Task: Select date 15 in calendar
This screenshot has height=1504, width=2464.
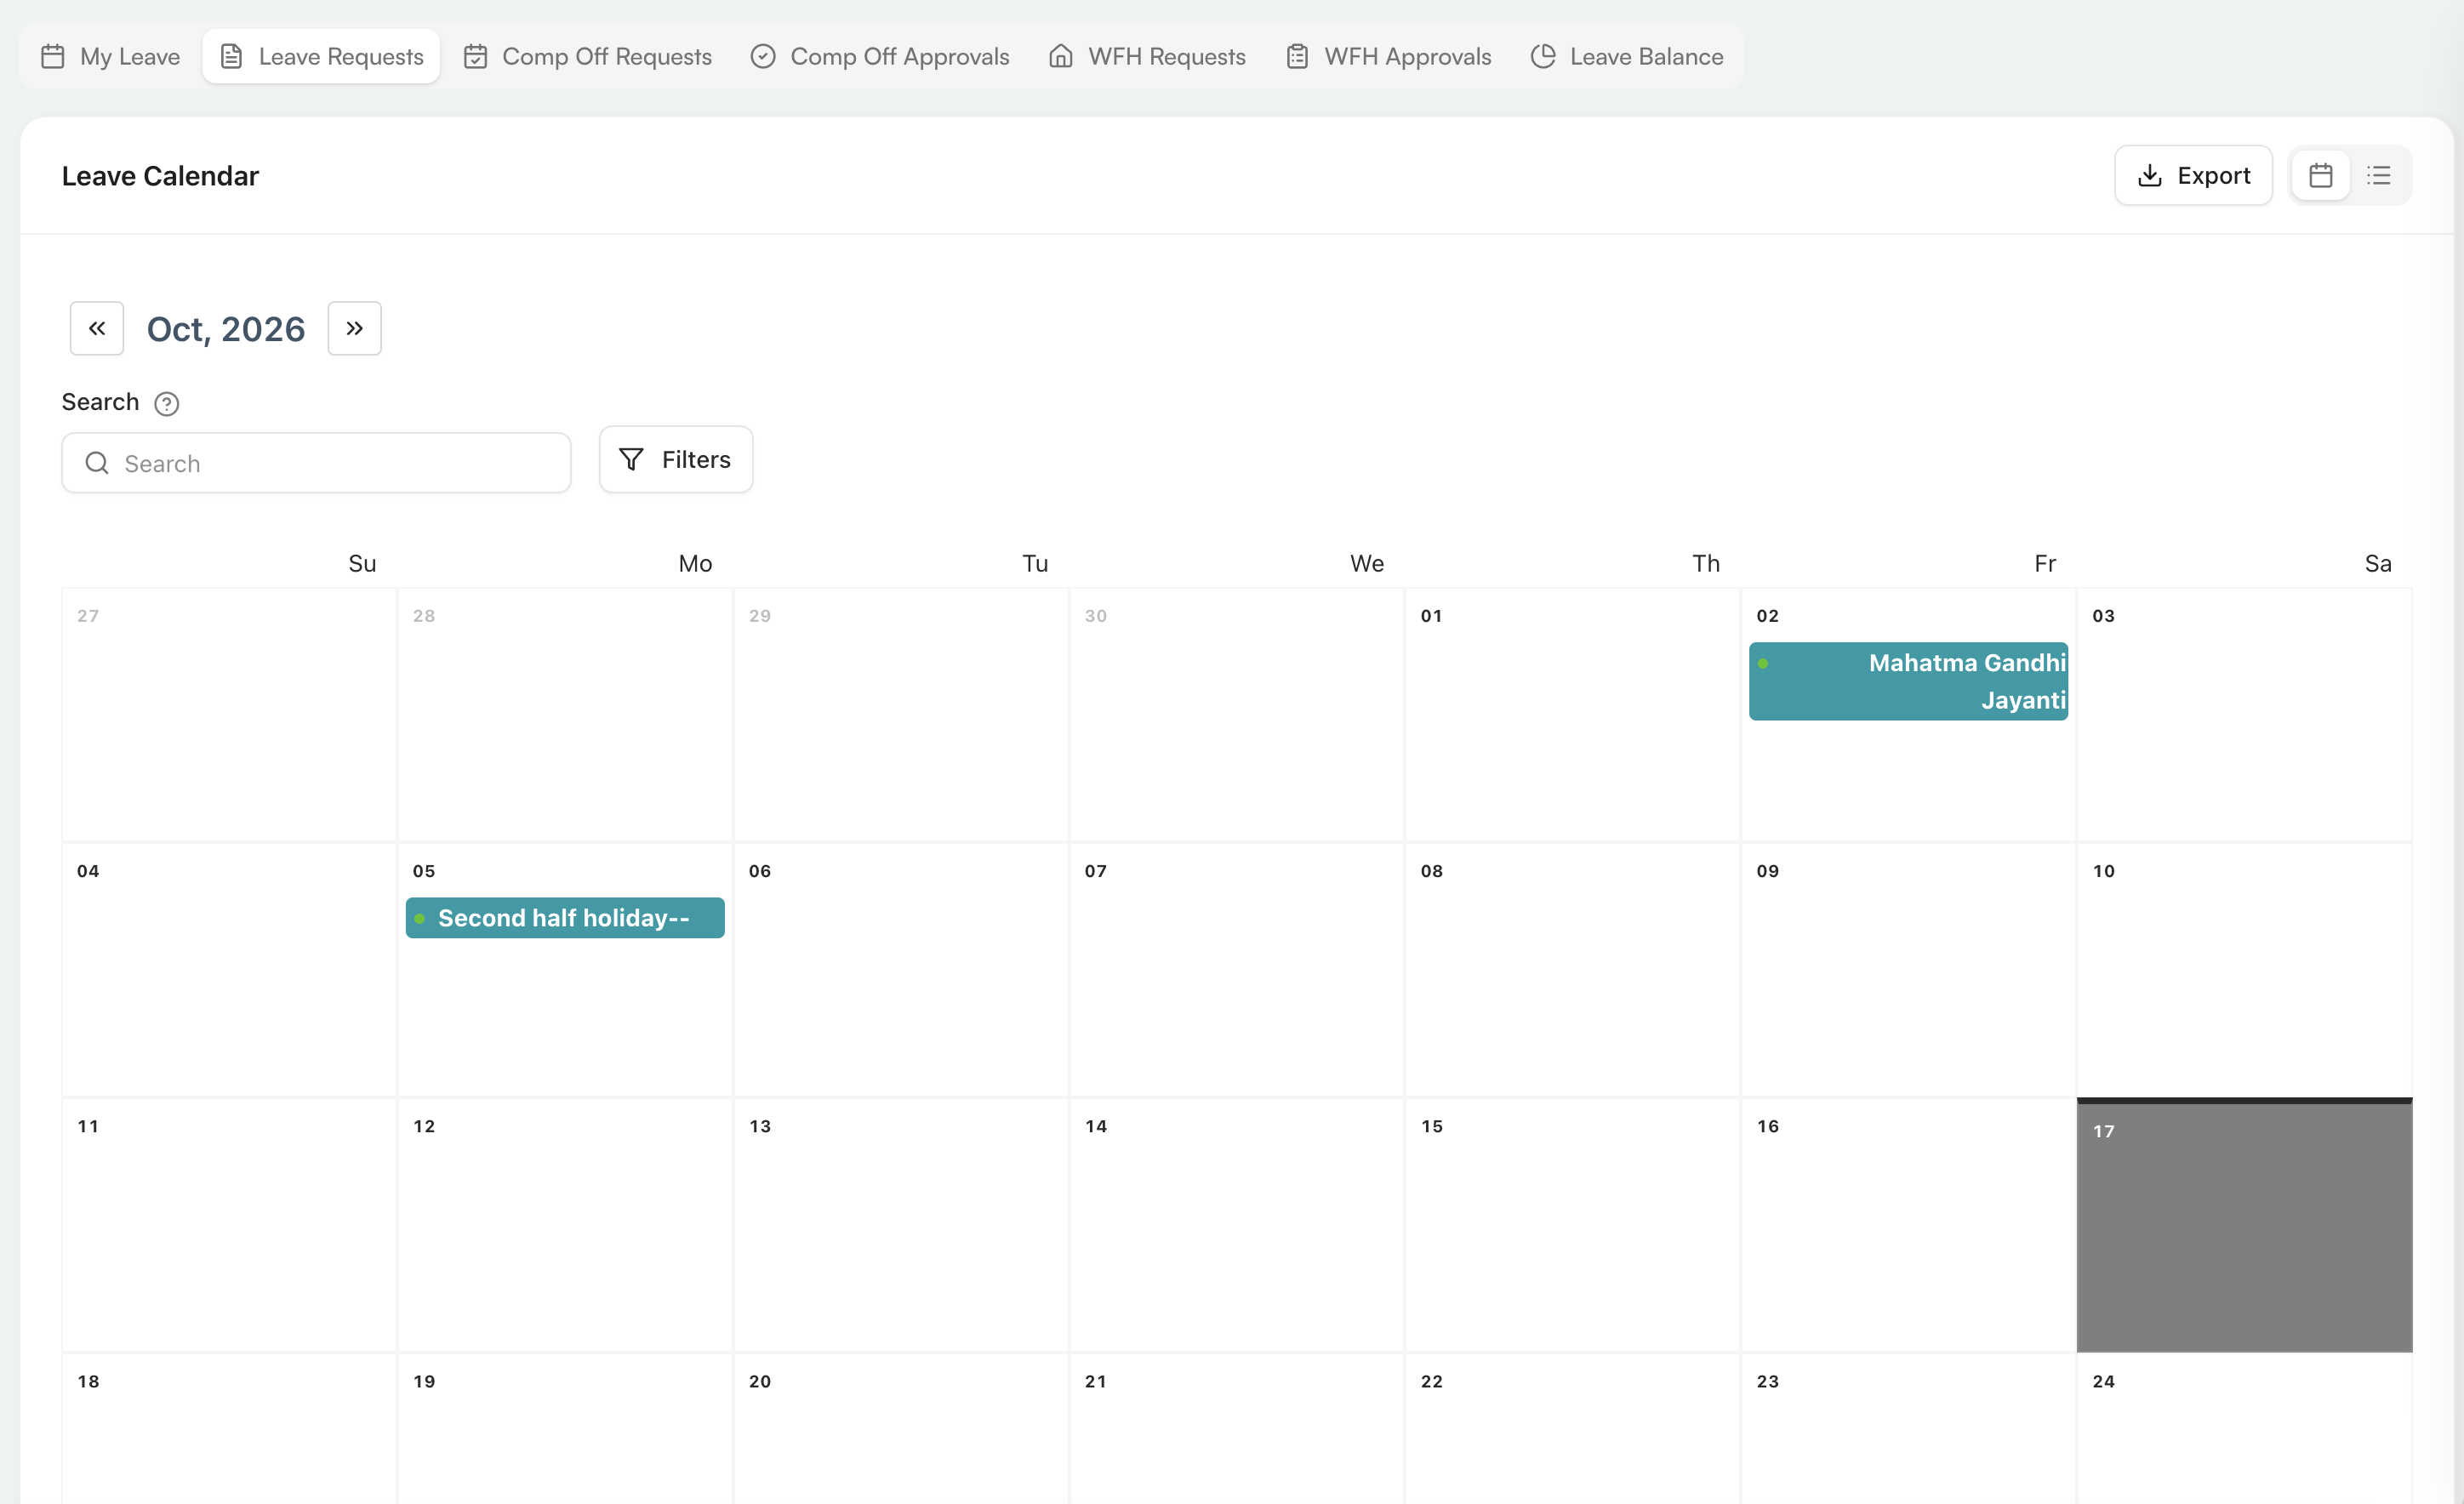Action: (1572, 1225)
